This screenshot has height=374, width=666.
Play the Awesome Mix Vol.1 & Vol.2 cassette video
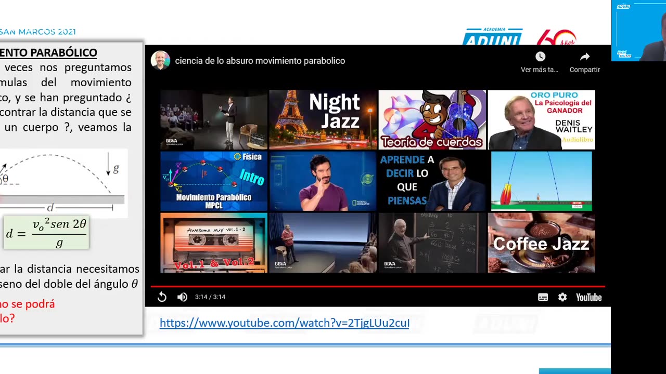coord(214,243)
